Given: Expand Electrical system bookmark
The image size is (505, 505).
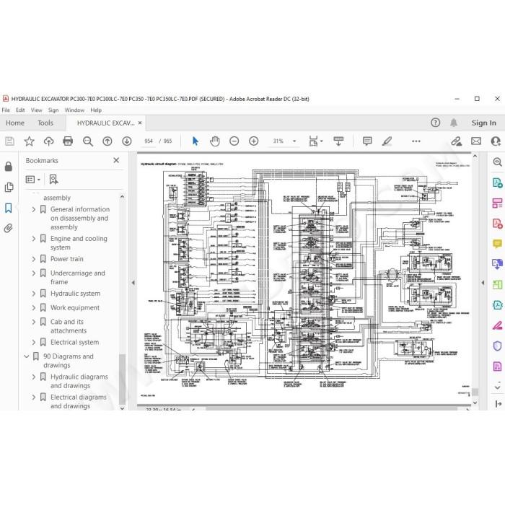Looking at the screenshot, I should [33, 342].
